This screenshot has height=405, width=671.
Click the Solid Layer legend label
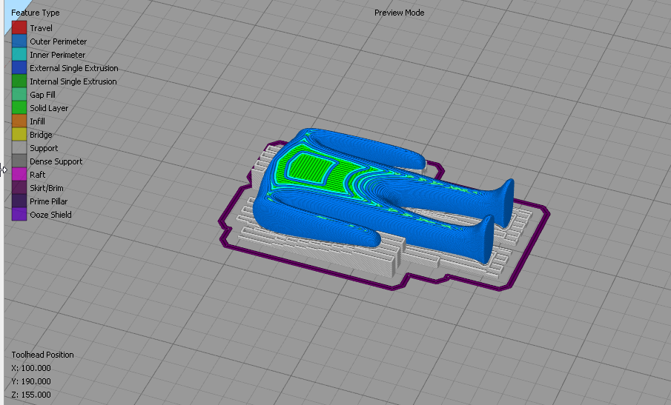pyautogui.click(x=49, y=108)
